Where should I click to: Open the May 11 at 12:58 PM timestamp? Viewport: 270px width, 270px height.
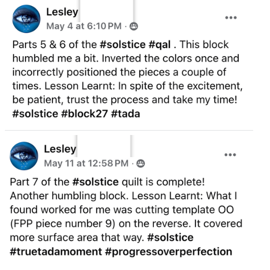(86, 164)
